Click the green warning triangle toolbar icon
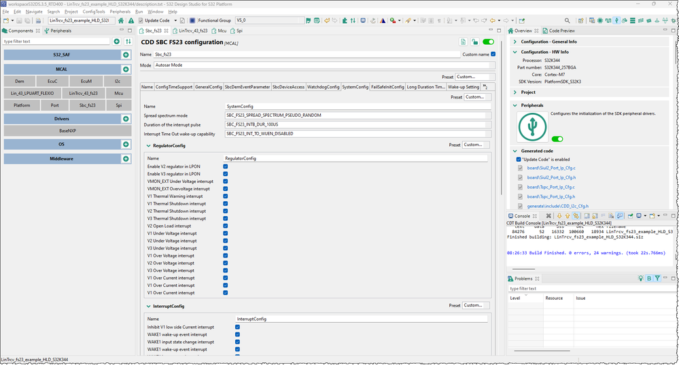Image resolution: width=679 pixels, height=365 pixels. pyautogui.click(x=130, y=20)
